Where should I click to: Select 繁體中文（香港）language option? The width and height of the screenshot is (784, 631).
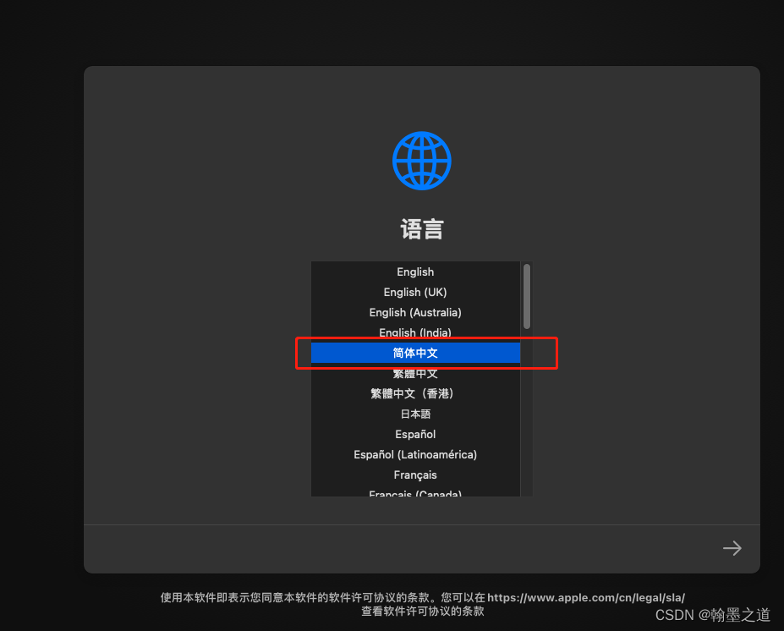click(x=415, y=393)
